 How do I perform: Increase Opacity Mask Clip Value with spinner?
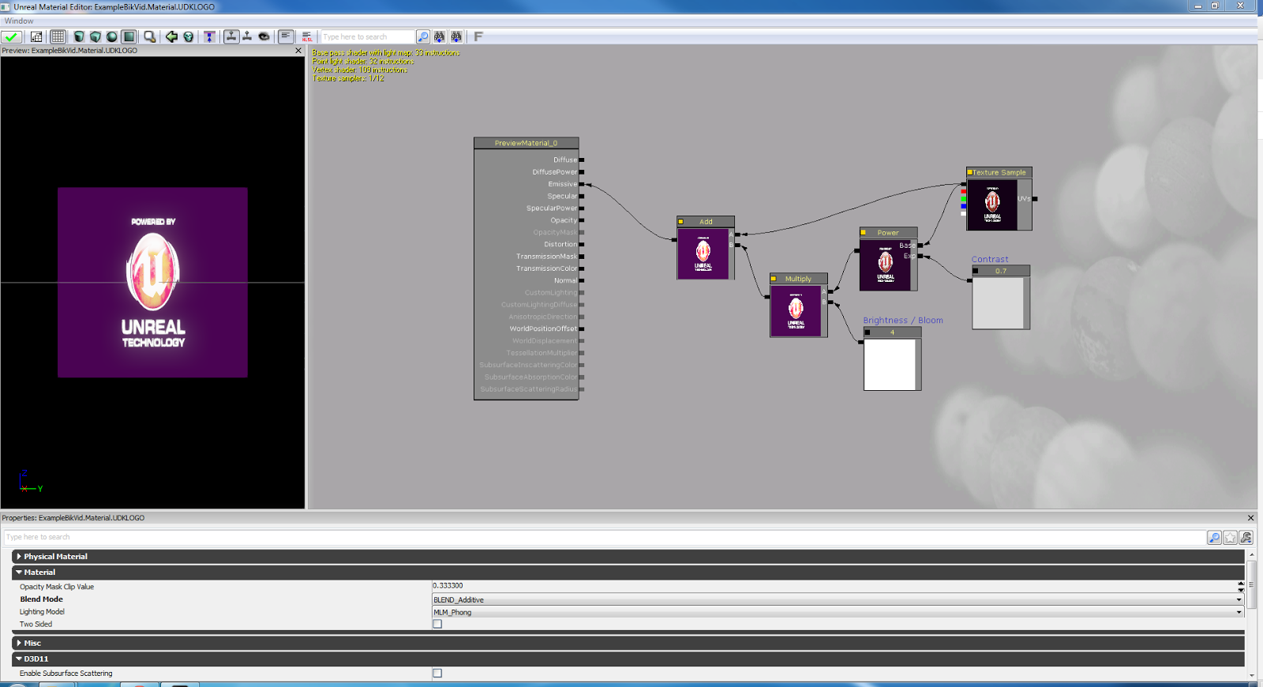click(1241, 584)
